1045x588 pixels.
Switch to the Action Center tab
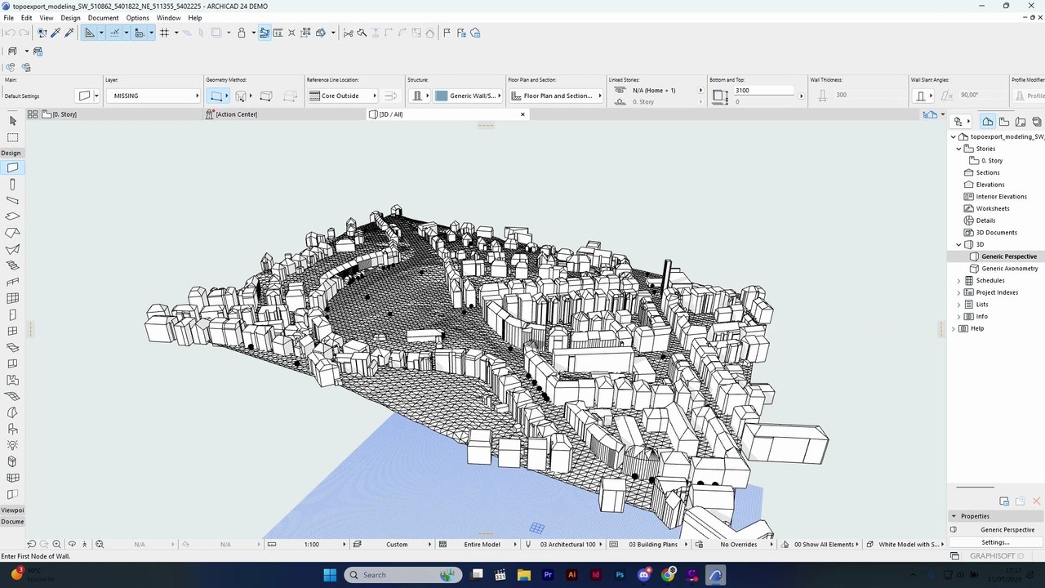coord(286,114)
